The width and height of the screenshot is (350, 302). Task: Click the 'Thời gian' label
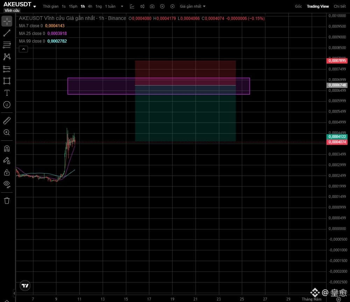click(x=51, y=7)
